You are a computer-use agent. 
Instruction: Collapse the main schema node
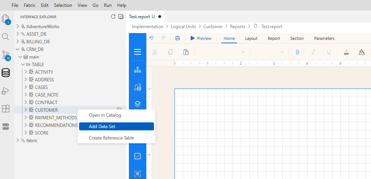click(21, 57)
